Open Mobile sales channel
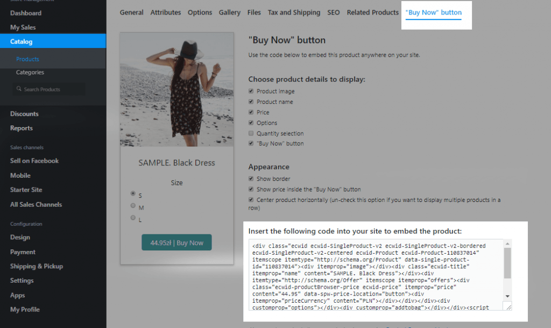The height and width of the screenshot is (328, 551). 20,176
